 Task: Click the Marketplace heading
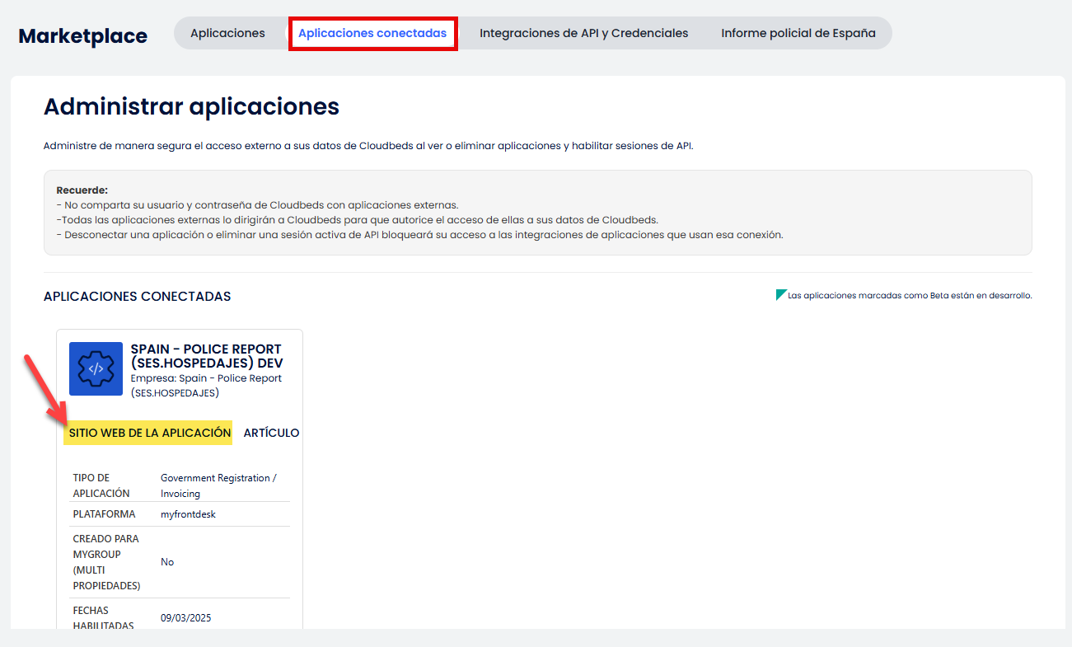pos(83,36)
